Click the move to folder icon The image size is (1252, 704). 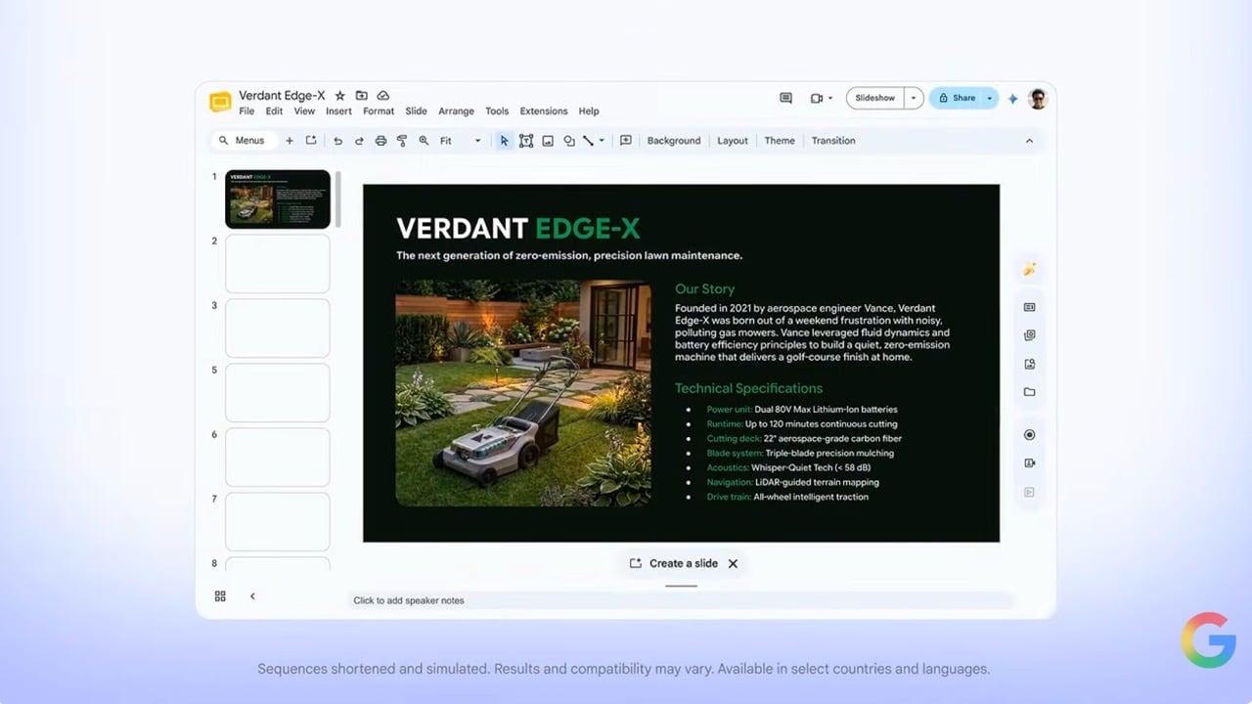coord(362,96)
